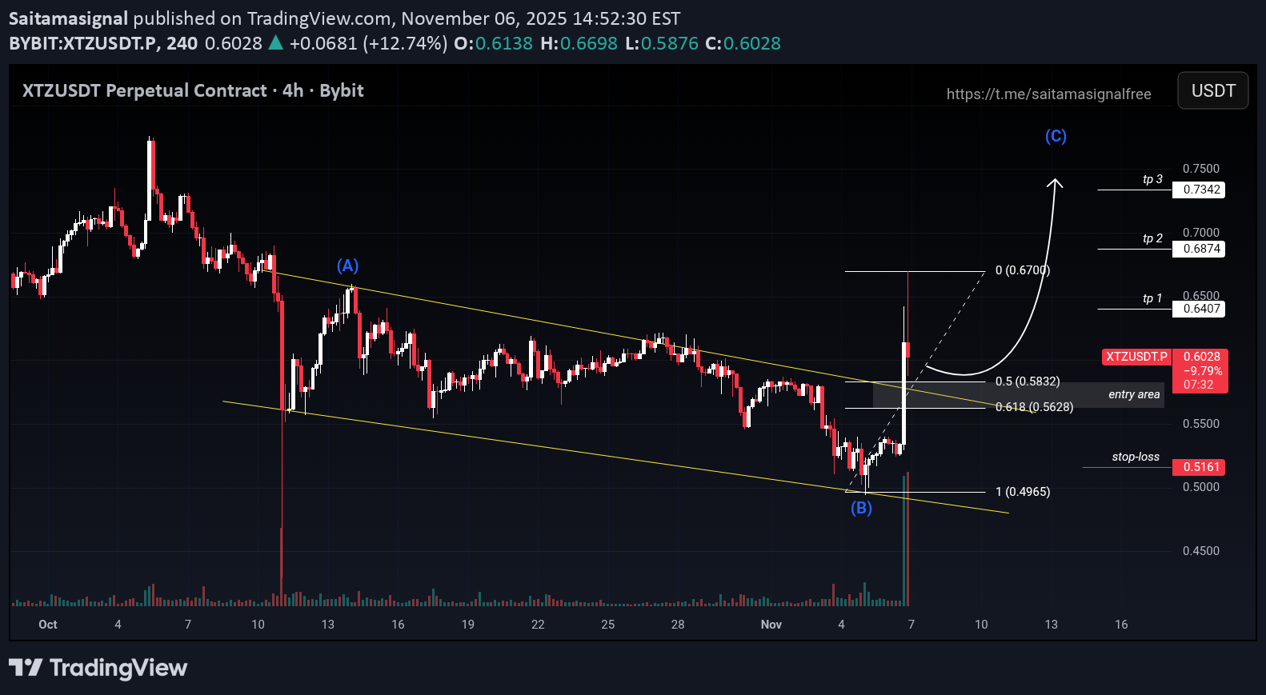The width and height of the screenshot is (1266, 695).
Task: Click the white projection arrowhead below (C)
Action: [x=1056, y=183]
